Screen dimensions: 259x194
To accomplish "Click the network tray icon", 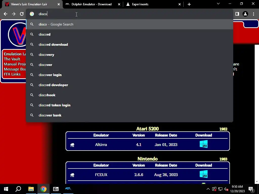I will coord(220,189).
